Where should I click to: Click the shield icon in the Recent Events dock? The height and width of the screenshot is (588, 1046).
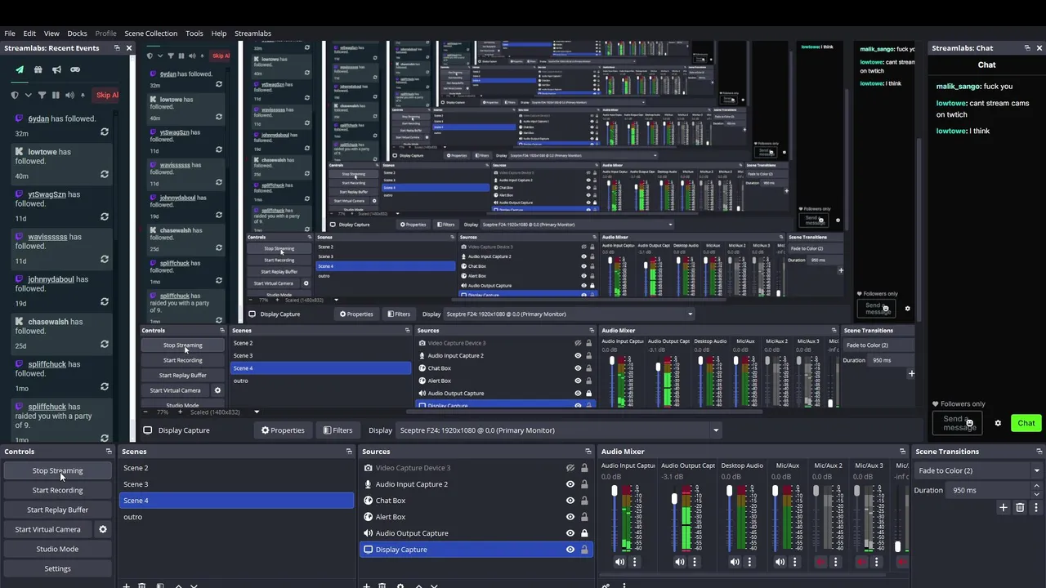click(x=15, y=95)
